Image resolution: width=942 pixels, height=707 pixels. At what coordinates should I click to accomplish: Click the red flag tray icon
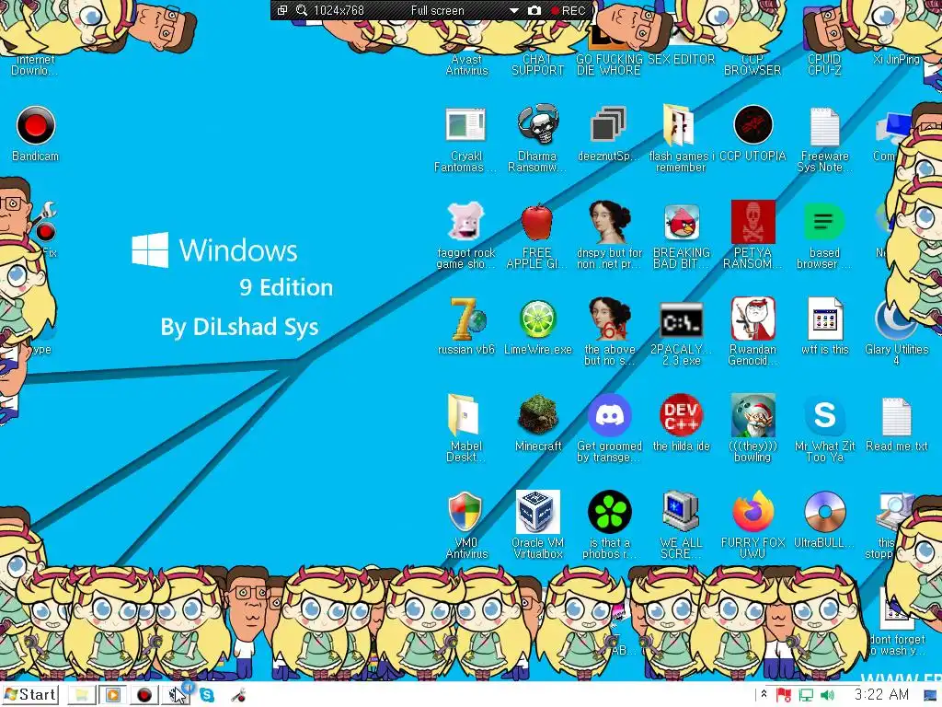(x=784, y=695)
